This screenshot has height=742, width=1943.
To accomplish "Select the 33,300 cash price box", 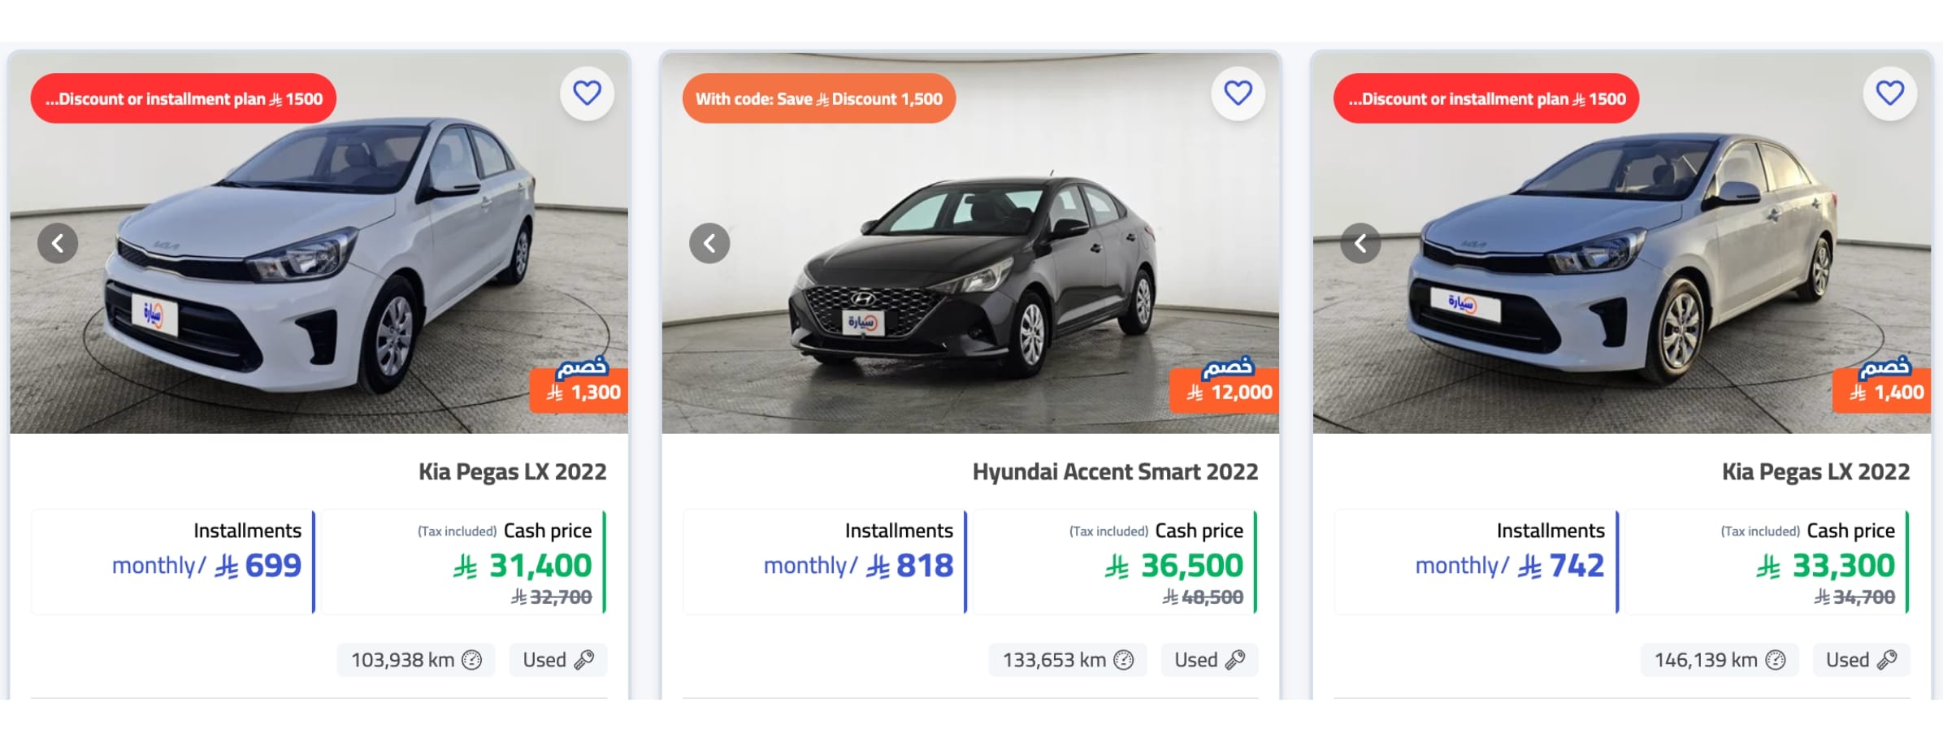I will [x=1767, y=562].
